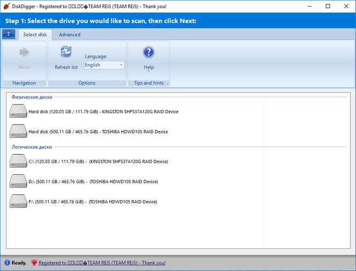This screenshot has width=356, height=271.
Task: Click the greyed Next arrow icon
Action: click(x=24, y=53)
